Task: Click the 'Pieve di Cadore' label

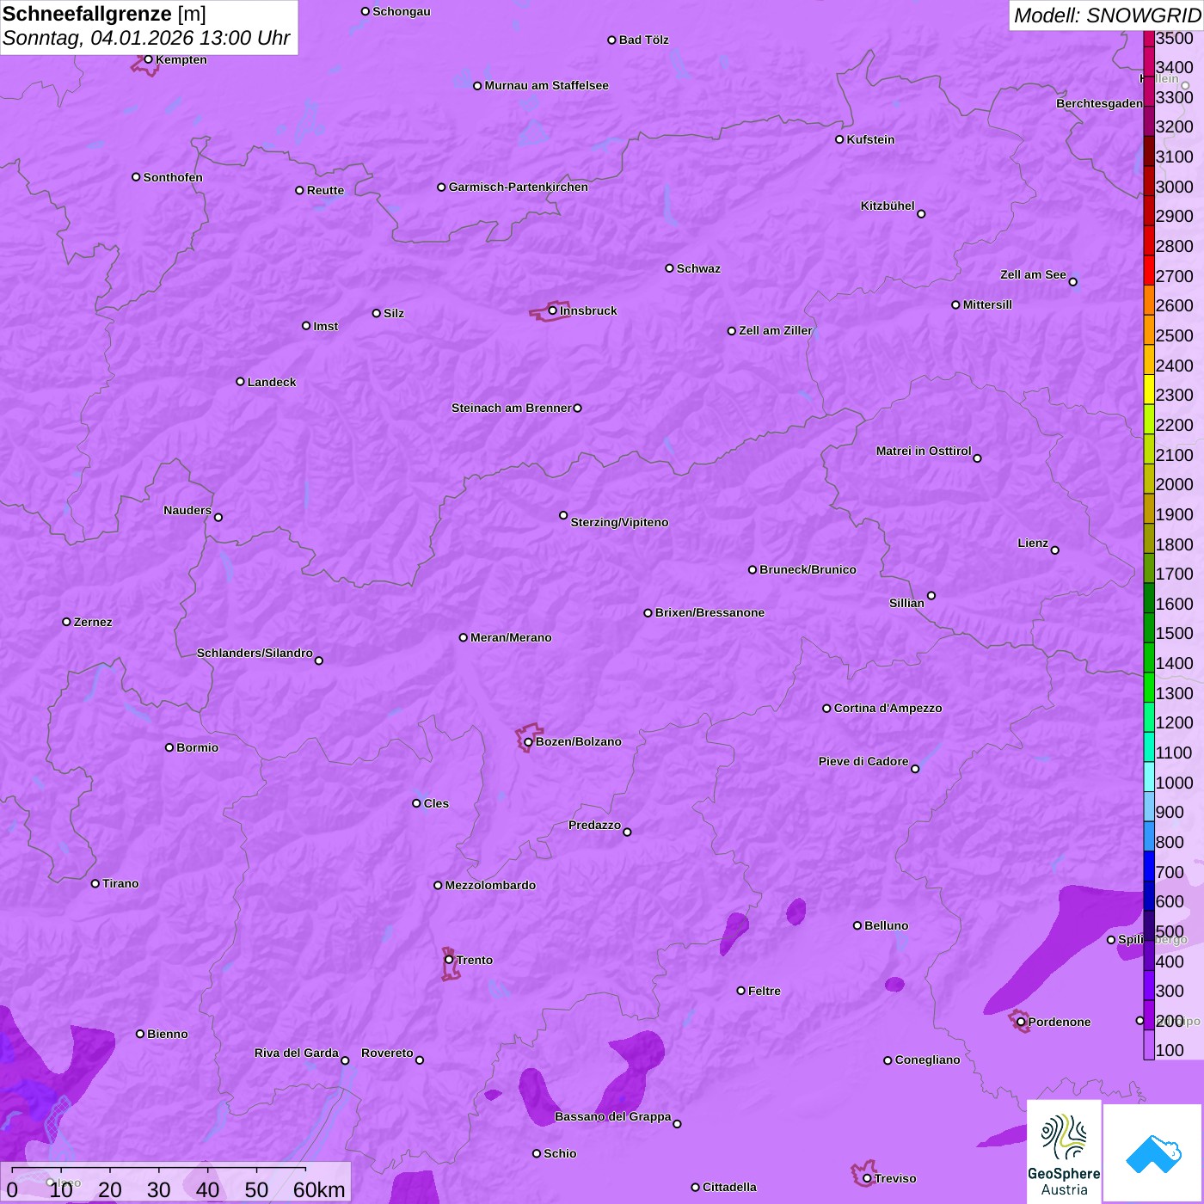Action: 863,761
